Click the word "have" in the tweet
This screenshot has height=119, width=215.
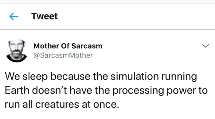coord(81,90)
